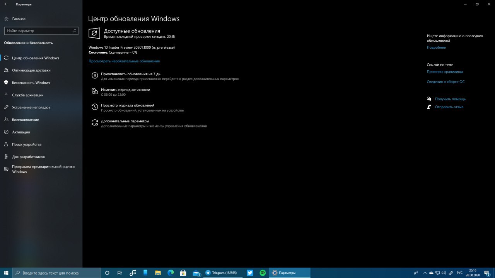Open the notification center icon
495x278 pixels.
[x=488, y=273]
